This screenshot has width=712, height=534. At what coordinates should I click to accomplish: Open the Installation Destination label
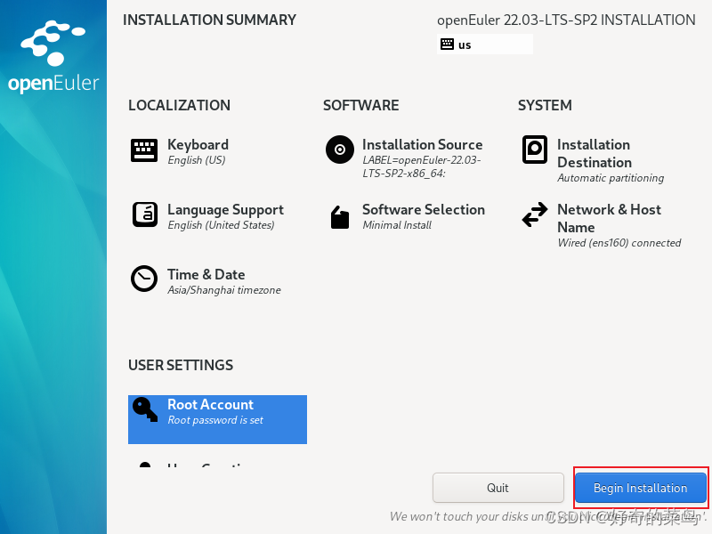click(x=595, y=153)
